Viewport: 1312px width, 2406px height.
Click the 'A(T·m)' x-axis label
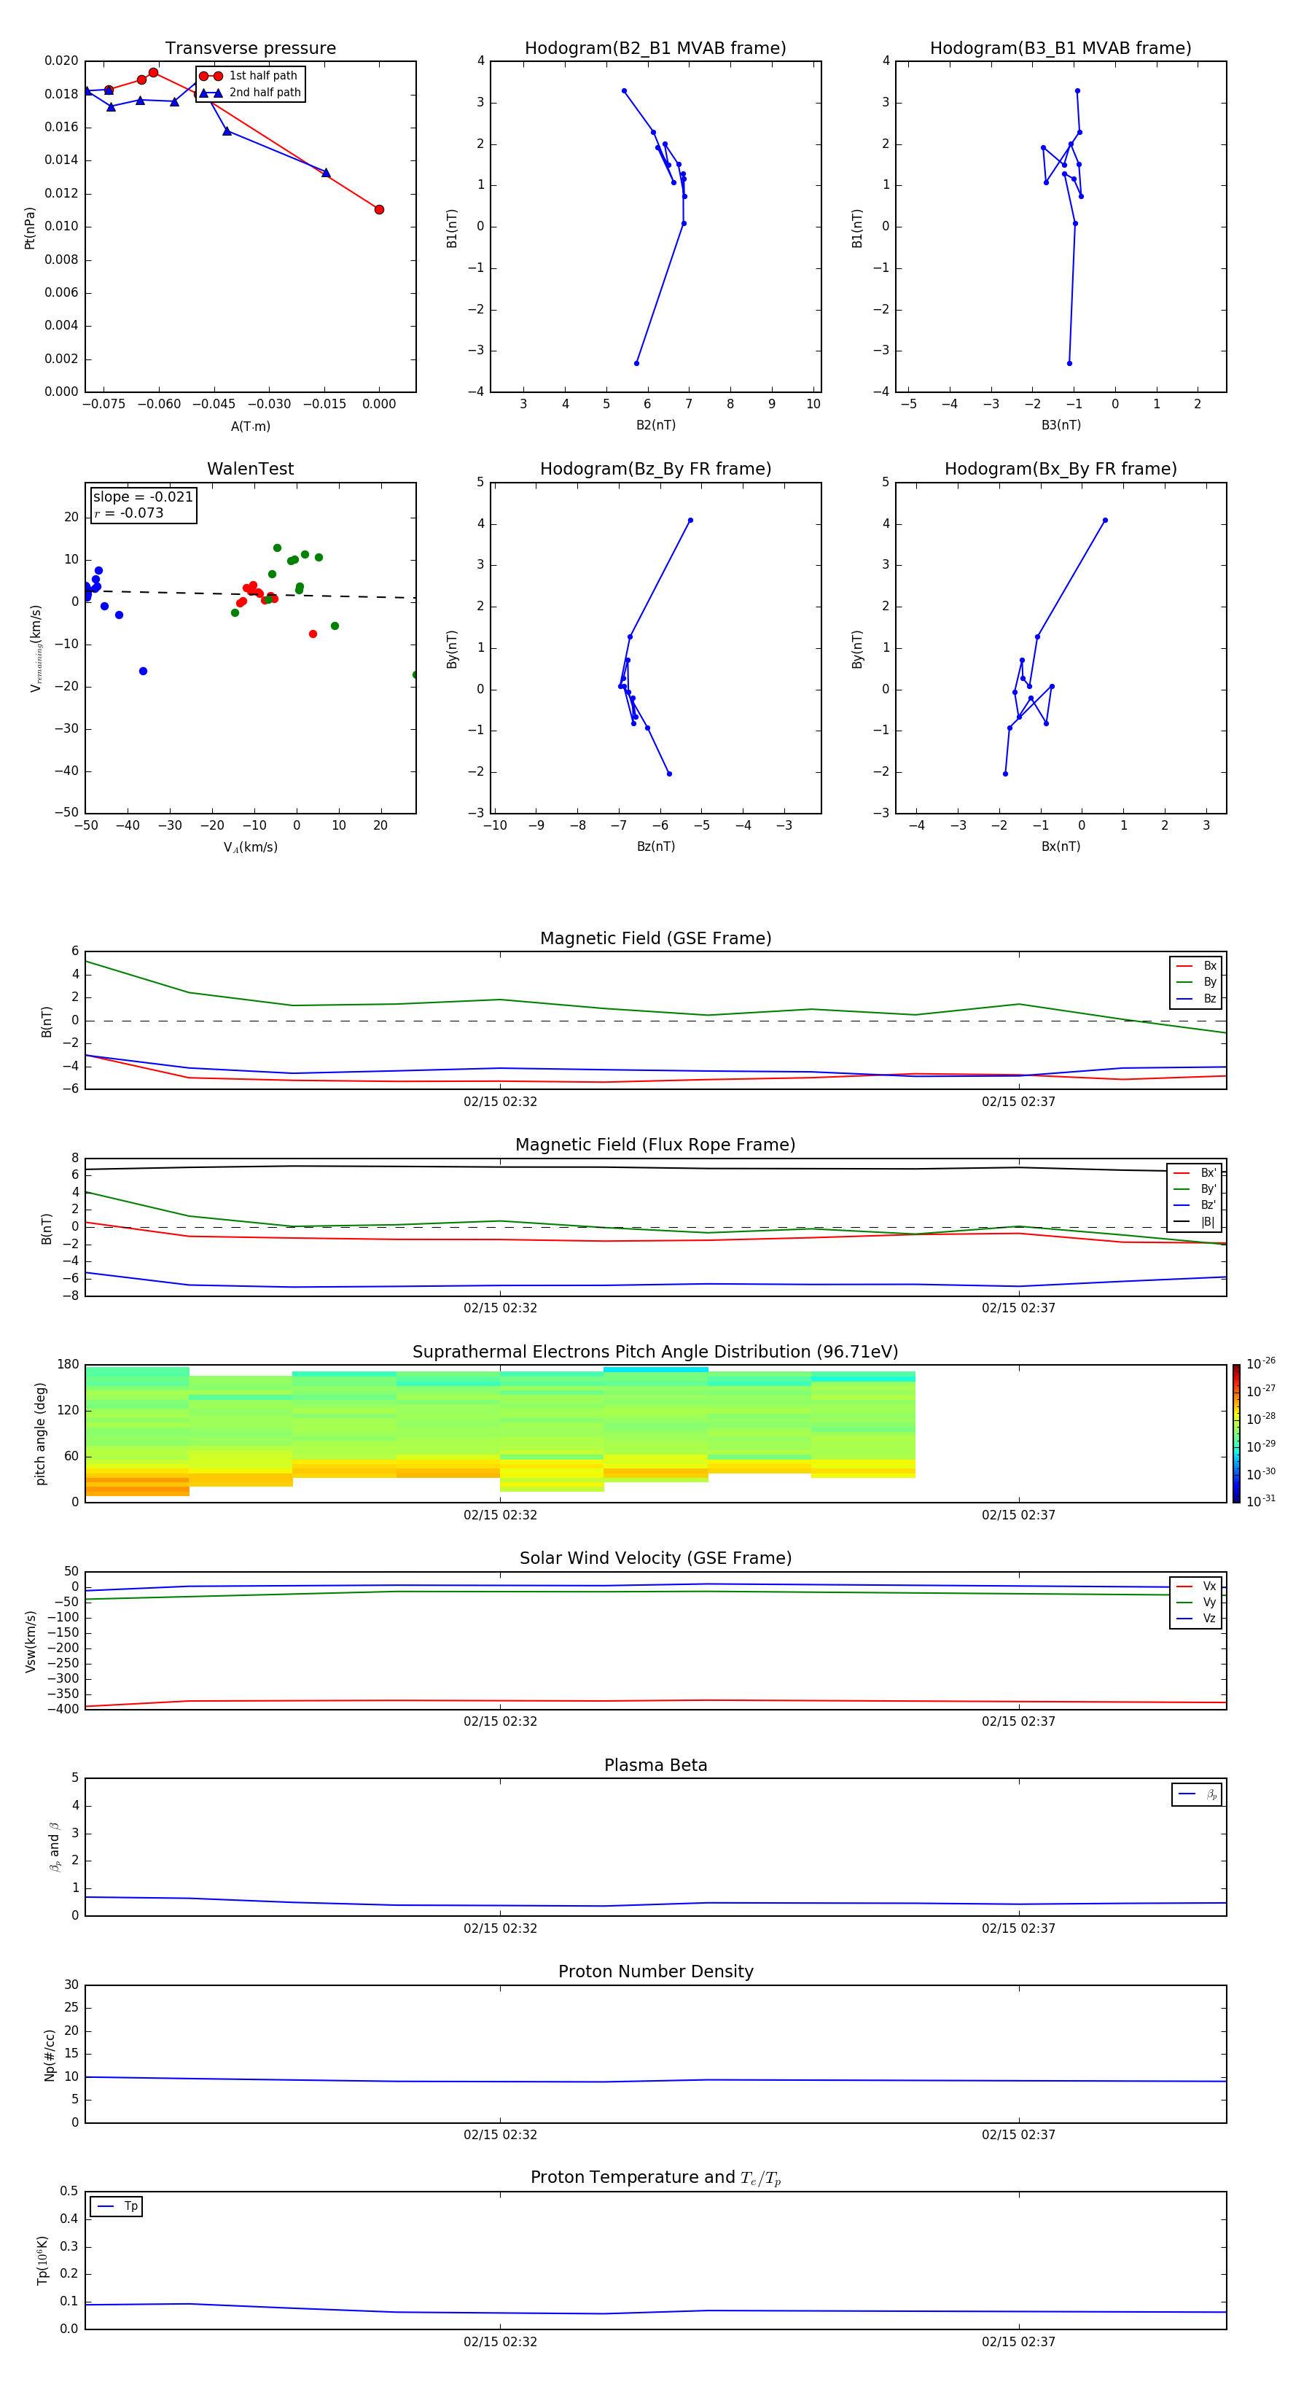click(x=250, y=427)
